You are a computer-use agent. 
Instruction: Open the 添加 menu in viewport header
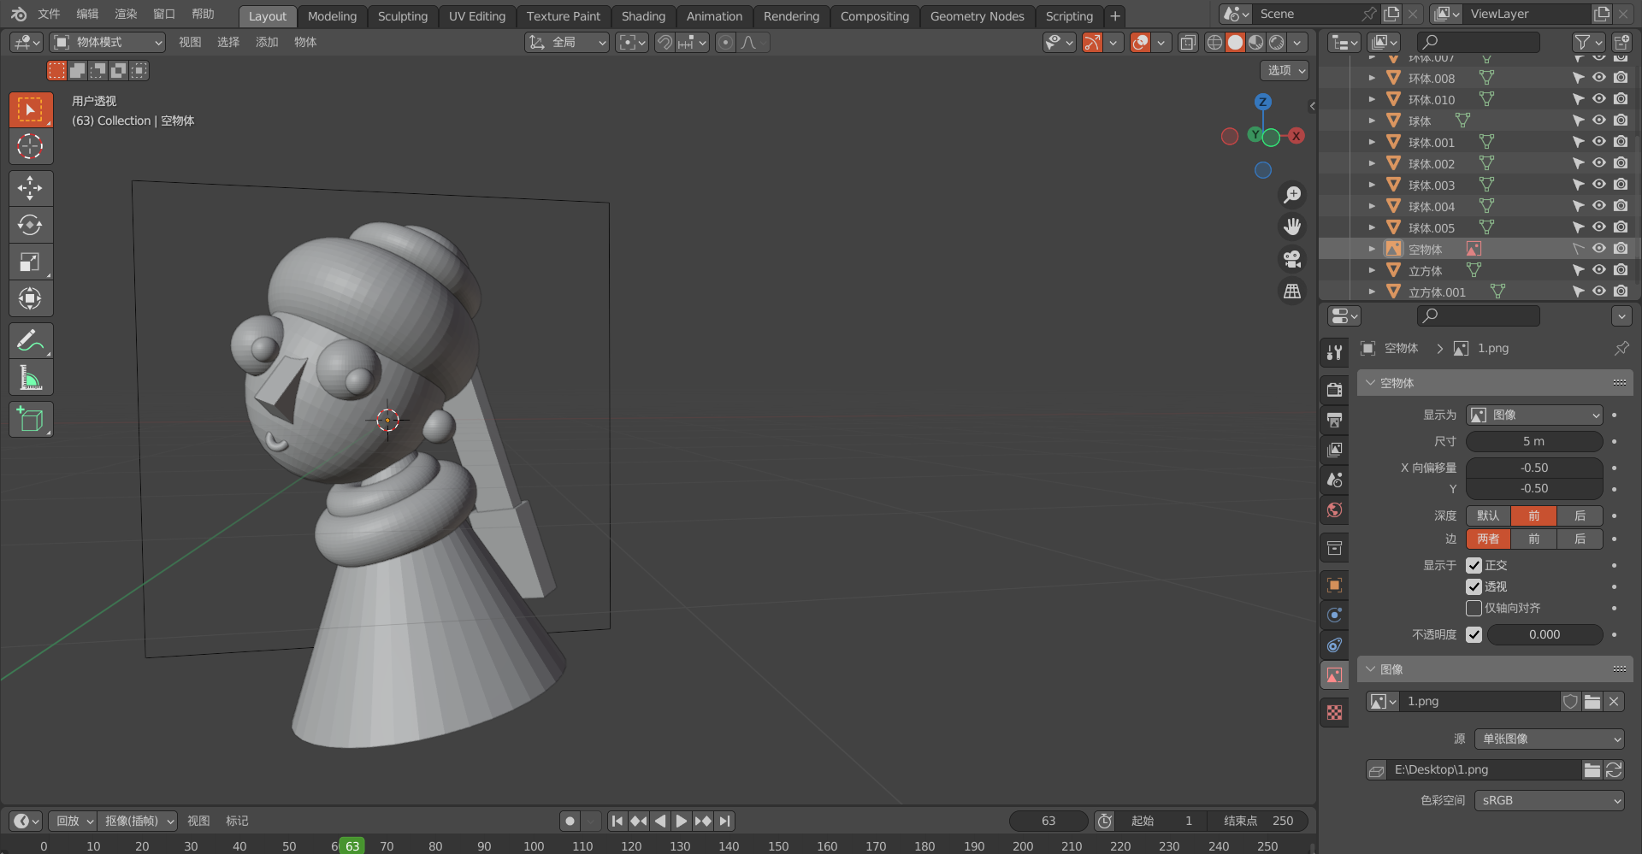tap(267, 42)
